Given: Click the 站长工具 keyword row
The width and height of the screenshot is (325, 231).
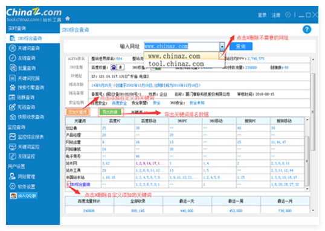Looking at the screenshot, I should [185, 170].
